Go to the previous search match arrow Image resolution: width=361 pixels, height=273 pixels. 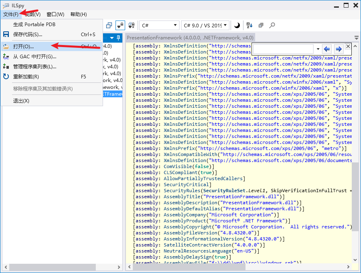point(327,49)
